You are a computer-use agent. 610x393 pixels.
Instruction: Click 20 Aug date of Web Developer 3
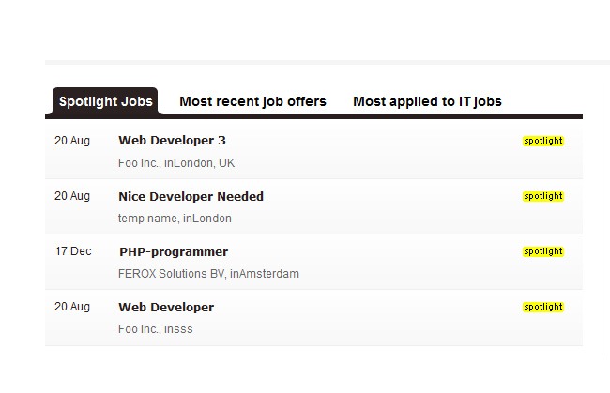coord(72,141)
